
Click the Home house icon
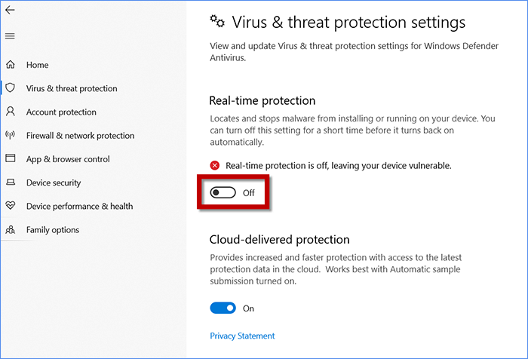click(x=11, y=65)
